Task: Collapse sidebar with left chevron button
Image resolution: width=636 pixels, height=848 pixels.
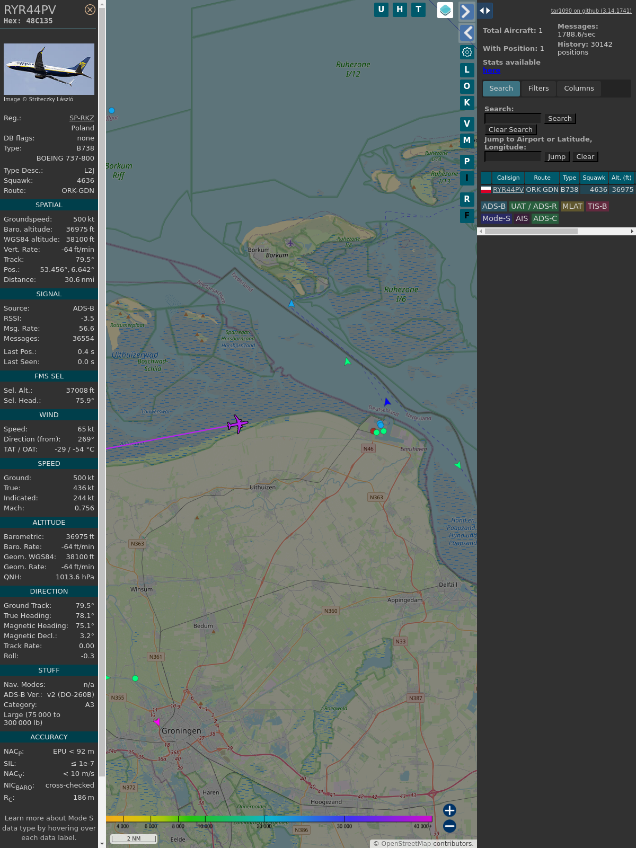Action: 466,33
